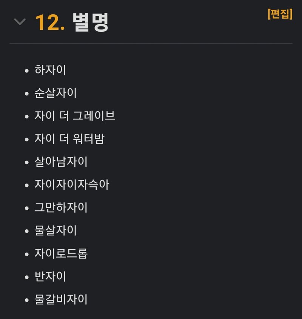Click the 자이로드롭 nickname entry
The height and width of the screenshot is (319, 302).
[x=61, y=253]
